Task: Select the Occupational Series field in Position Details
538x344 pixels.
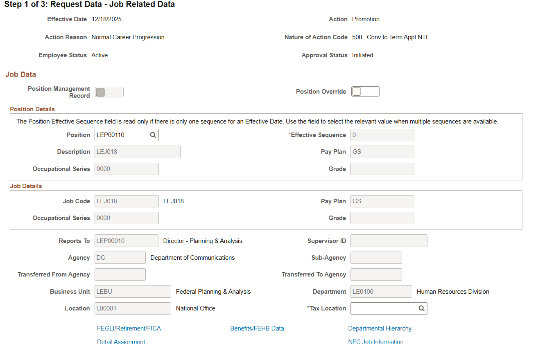Action: [126, 169]
